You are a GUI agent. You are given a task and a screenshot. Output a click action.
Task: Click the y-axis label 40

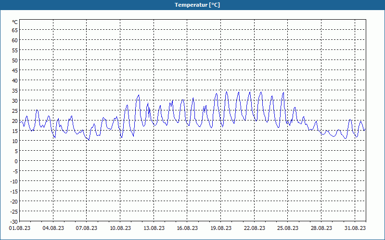click(x=15, y=80)
